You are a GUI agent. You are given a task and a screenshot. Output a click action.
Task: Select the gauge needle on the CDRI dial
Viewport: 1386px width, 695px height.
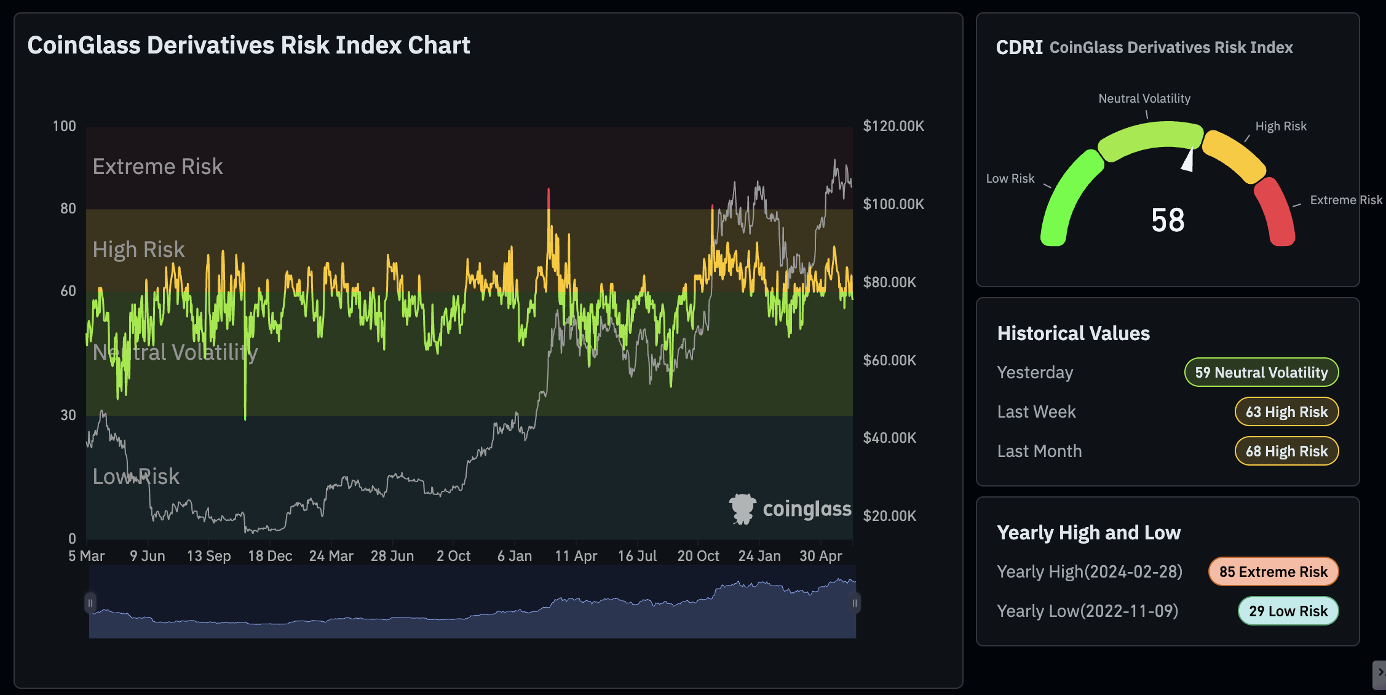click(1187, 161)
